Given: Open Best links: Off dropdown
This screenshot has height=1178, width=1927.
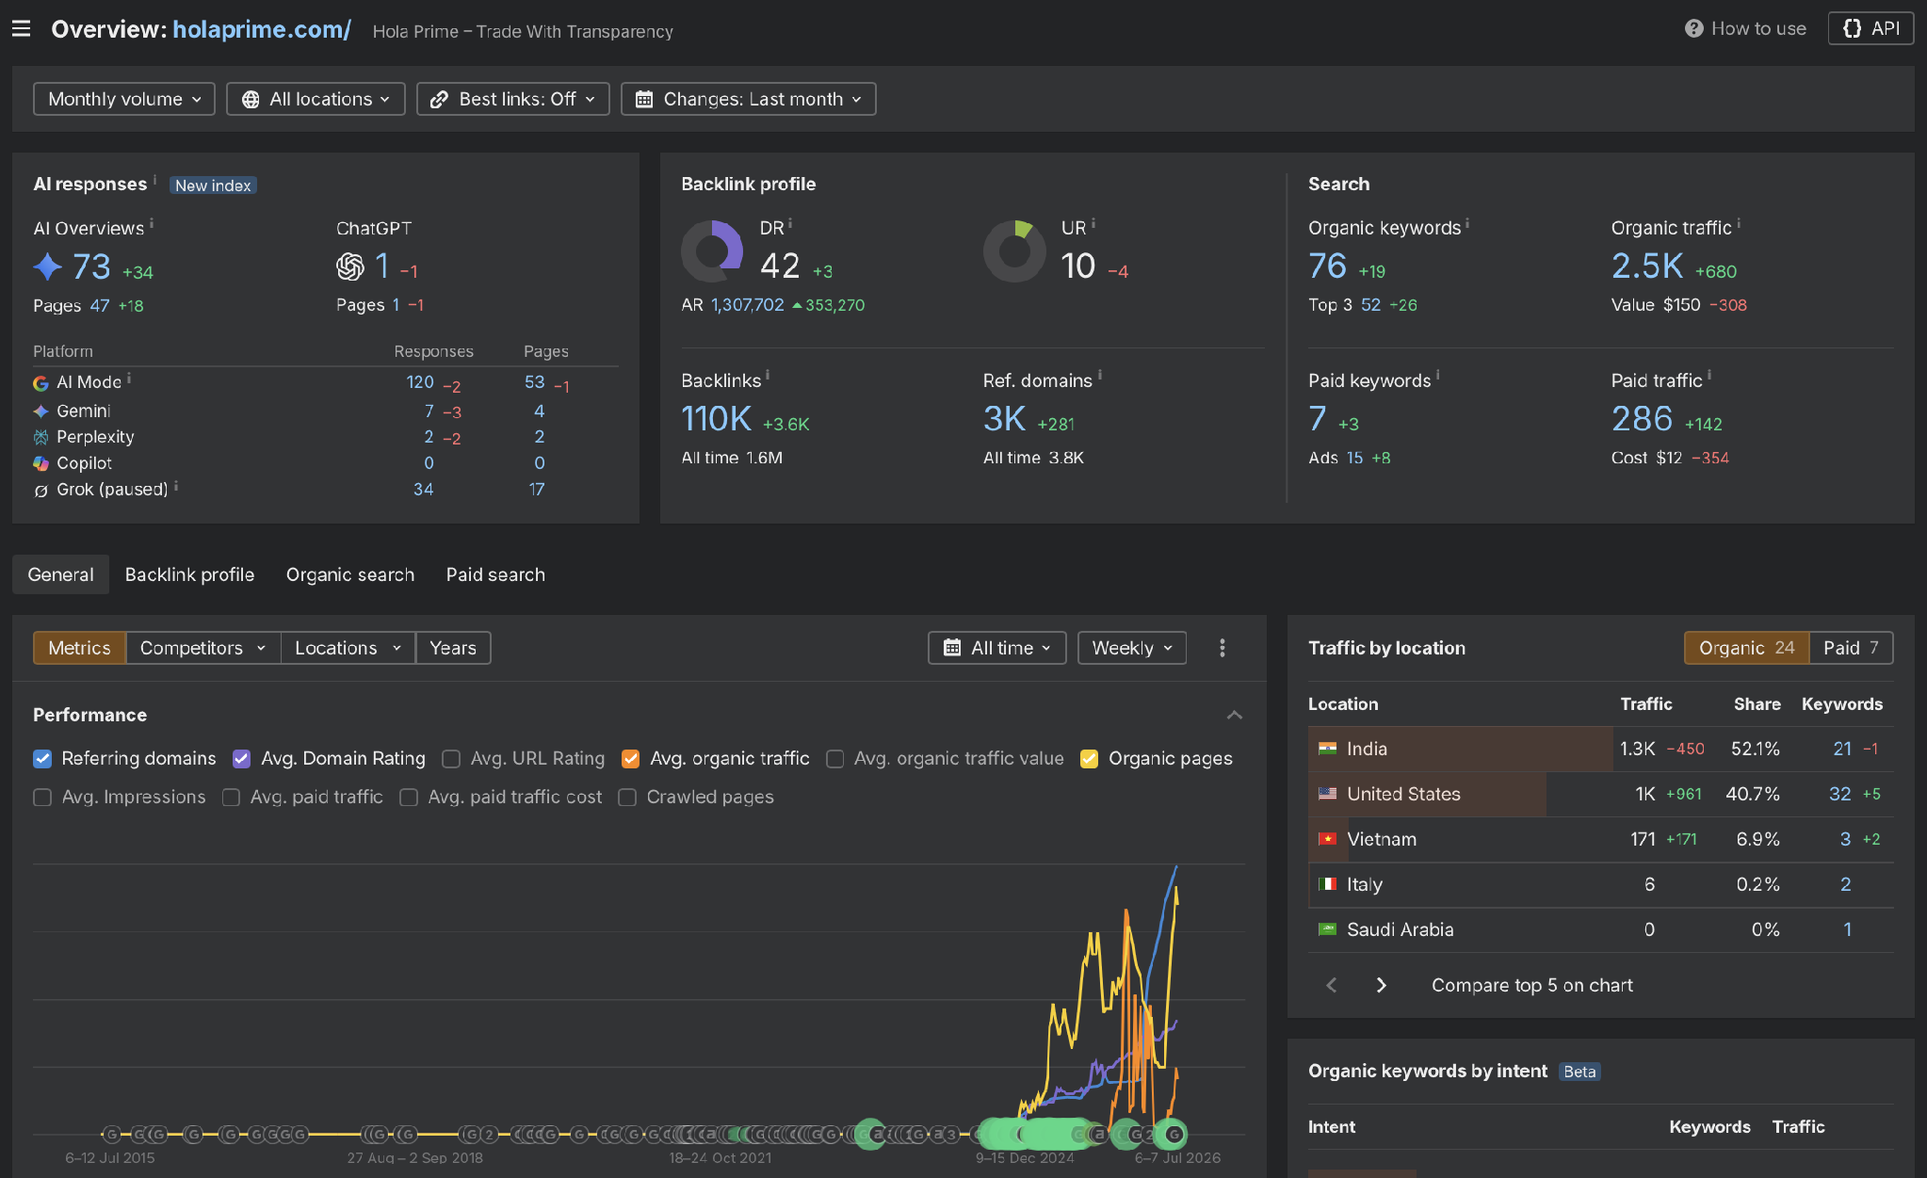Looking at the screenshot, I should click(x=513, y=99).
